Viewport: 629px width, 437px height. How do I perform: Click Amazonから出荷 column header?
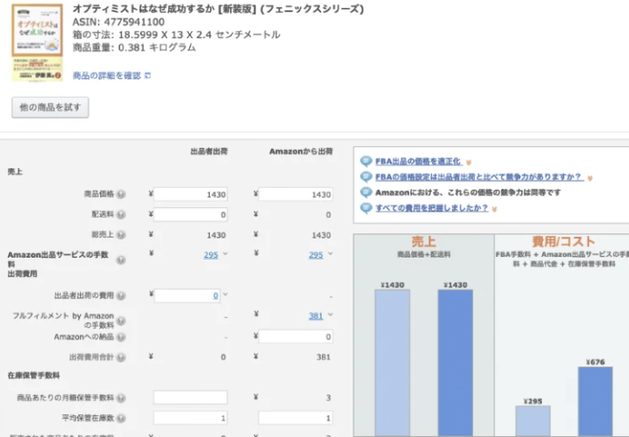[301, 151]
